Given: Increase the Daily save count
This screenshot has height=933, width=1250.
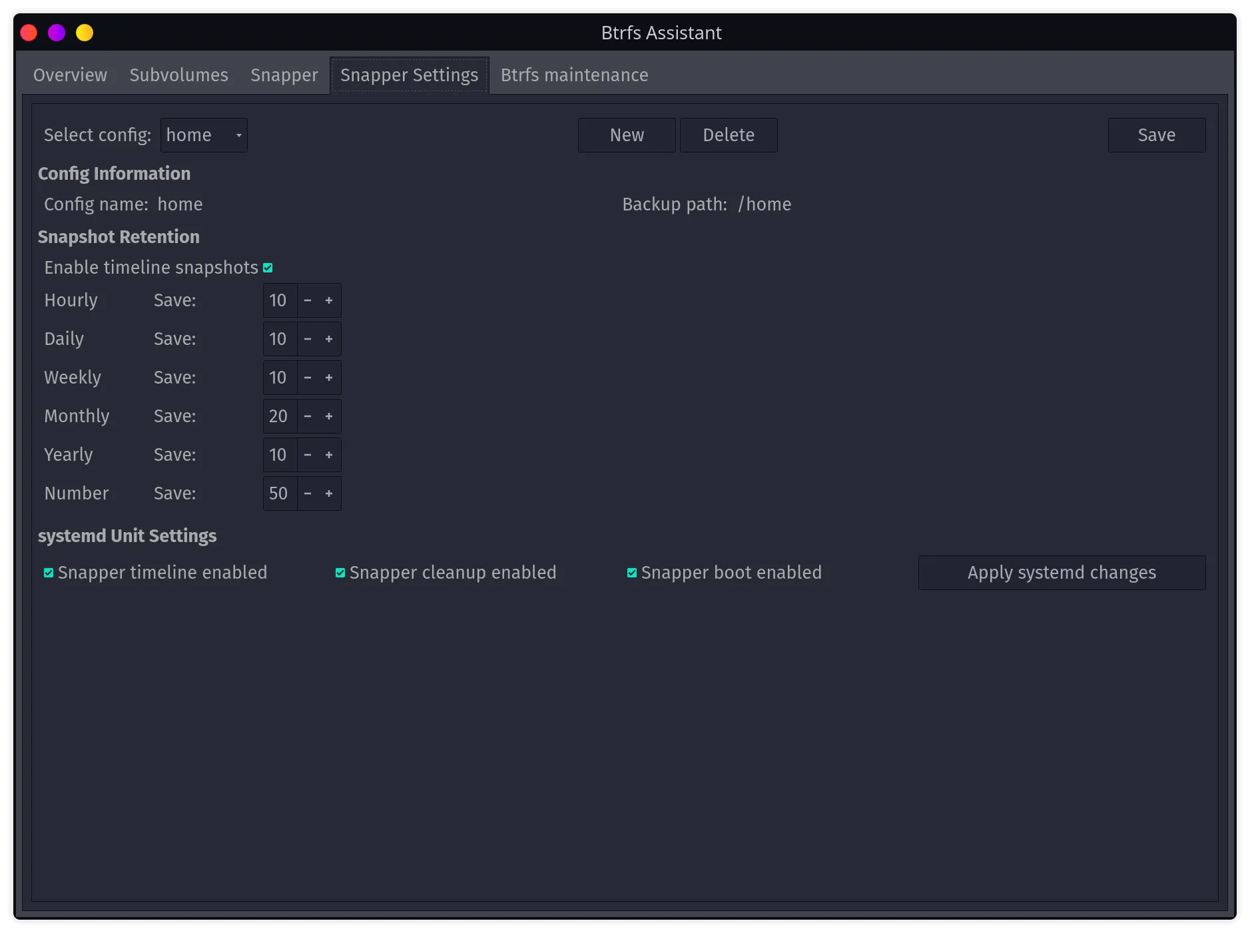Looking at the screenshot, I should coord(329,339).
